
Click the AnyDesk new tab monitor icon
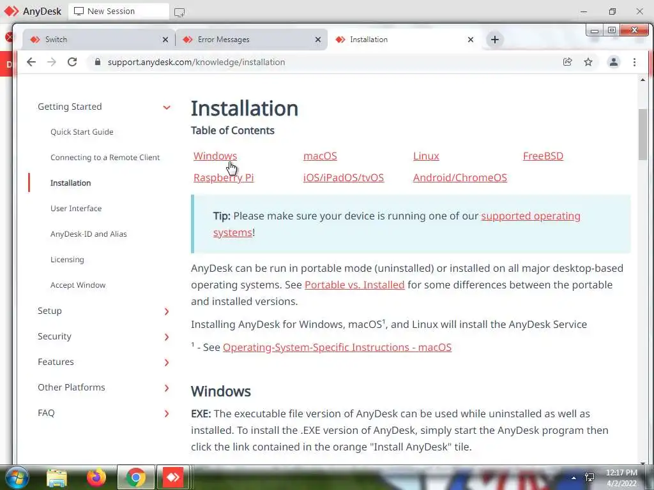click(179, 12)
